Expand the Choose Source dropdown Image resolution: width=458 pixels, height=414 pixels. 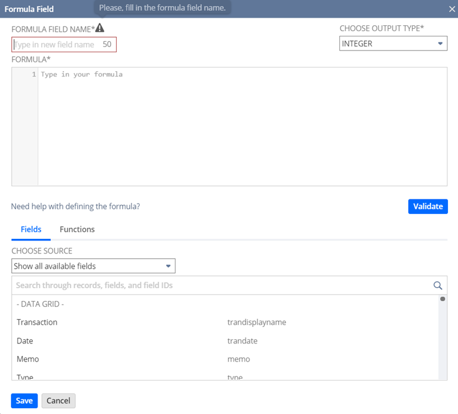93,266
